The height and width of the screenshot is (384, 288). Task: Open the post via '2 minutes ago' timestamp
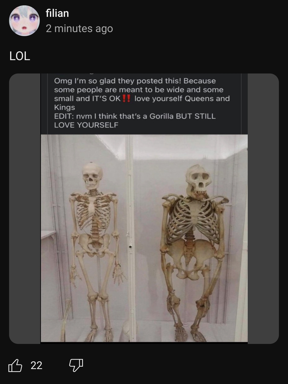(x=79, y=28)
